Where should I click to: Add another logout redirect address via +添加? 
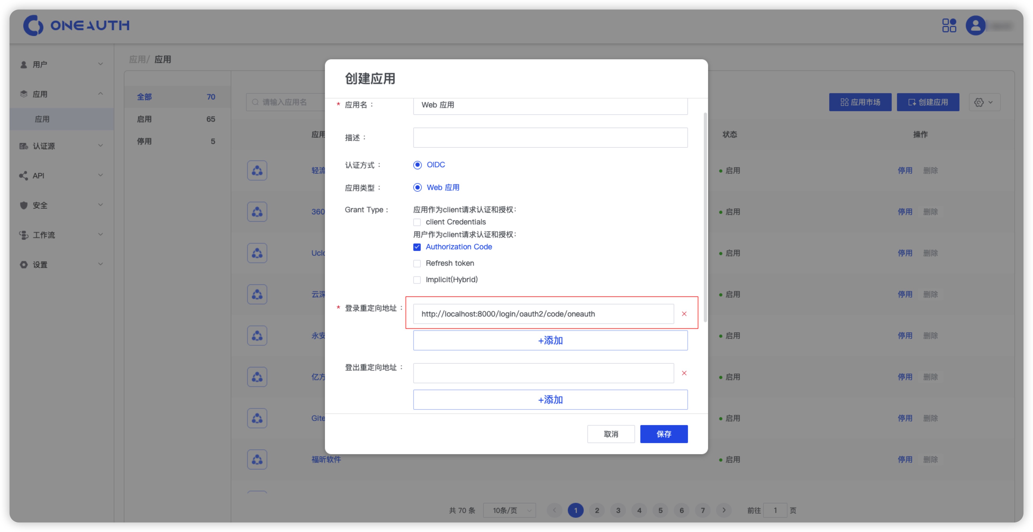[550, 400]
